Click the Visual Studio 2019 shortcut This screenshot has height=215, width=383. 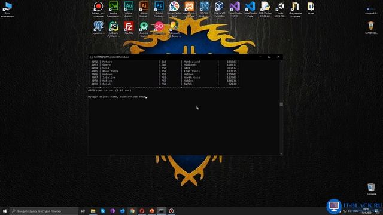point(235,9)
